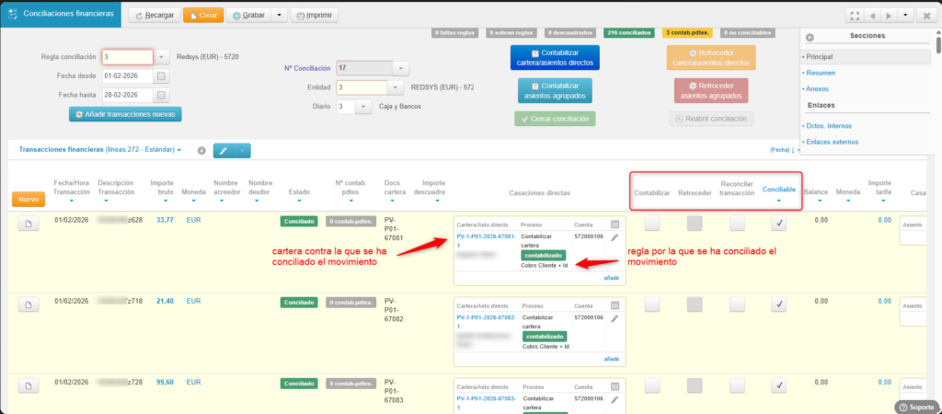Switch to the Resumen section
Viewport: 942px width, 414px height.
point(819,73)
